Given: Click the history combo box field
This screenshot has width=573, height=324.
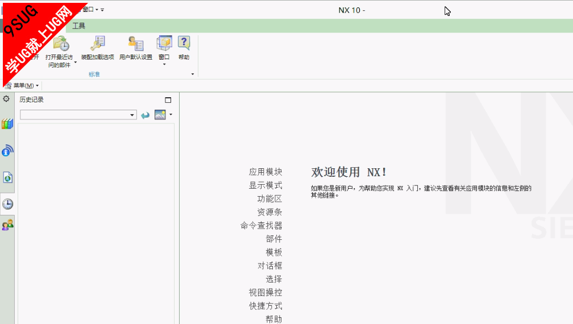Looking at the screenshot, I should [x=78, y=115].
